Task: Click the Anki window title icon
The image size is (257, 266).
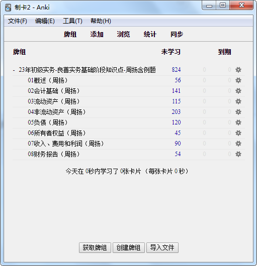Action: (x=8, y=8)
